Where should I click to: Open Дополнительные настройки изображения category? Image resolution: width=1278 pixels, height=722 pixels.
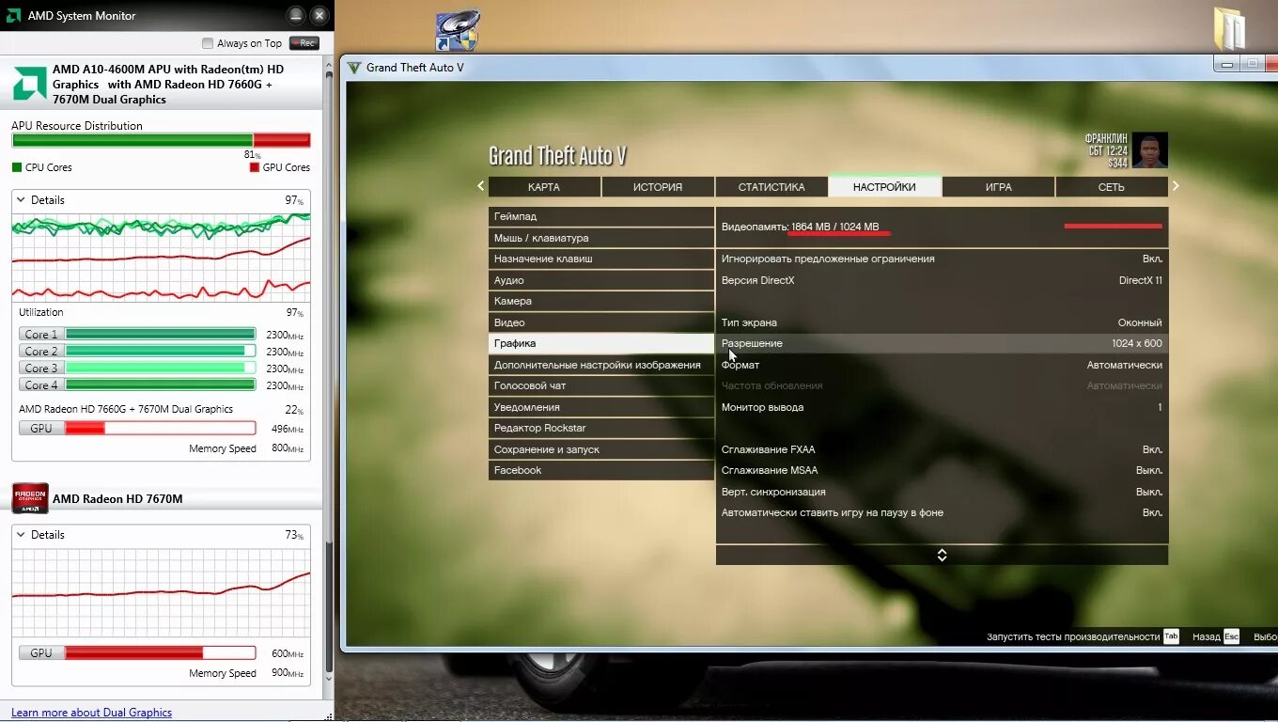[x=601, y=365]
